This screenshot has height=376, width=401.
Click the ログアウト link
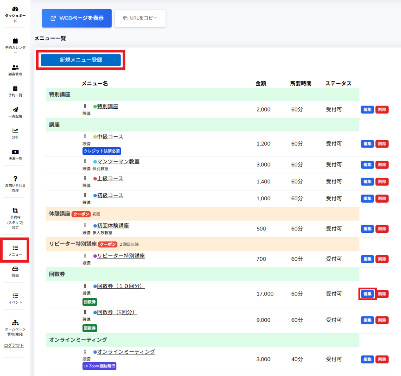(14, 345)
